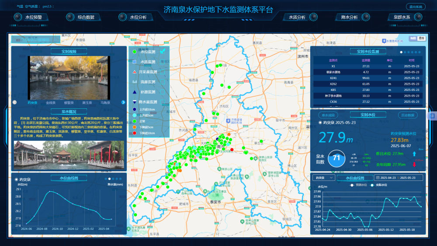
Task: Click the round icon beside 泉群水系
Action: 419,17
